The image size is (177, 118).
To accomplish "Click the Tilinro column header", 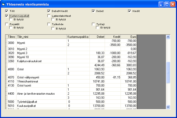I will point(12,37).
